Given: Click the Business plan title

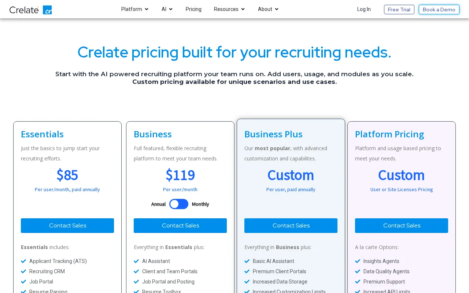Looking at the screenshot, I should (153, 134).
